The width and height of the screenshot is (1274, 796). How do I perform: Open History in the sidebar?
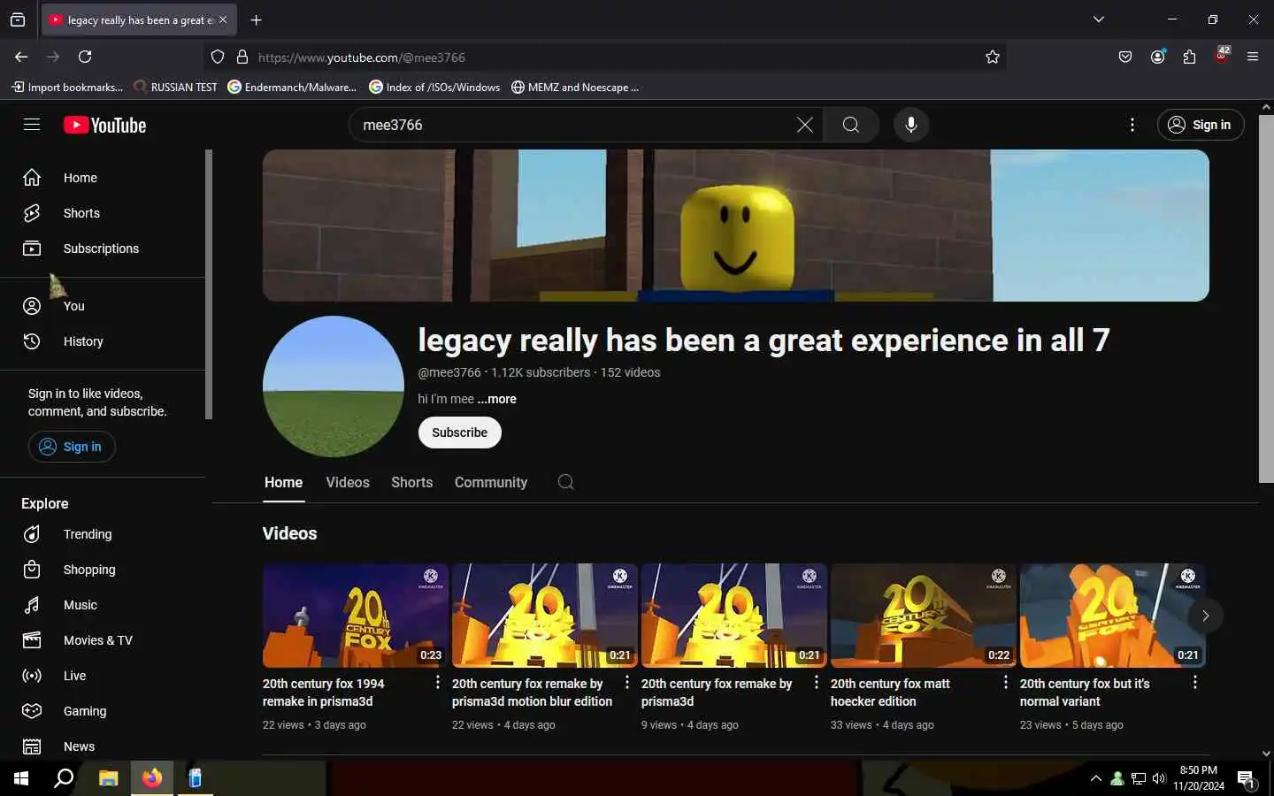coord(103,341)
